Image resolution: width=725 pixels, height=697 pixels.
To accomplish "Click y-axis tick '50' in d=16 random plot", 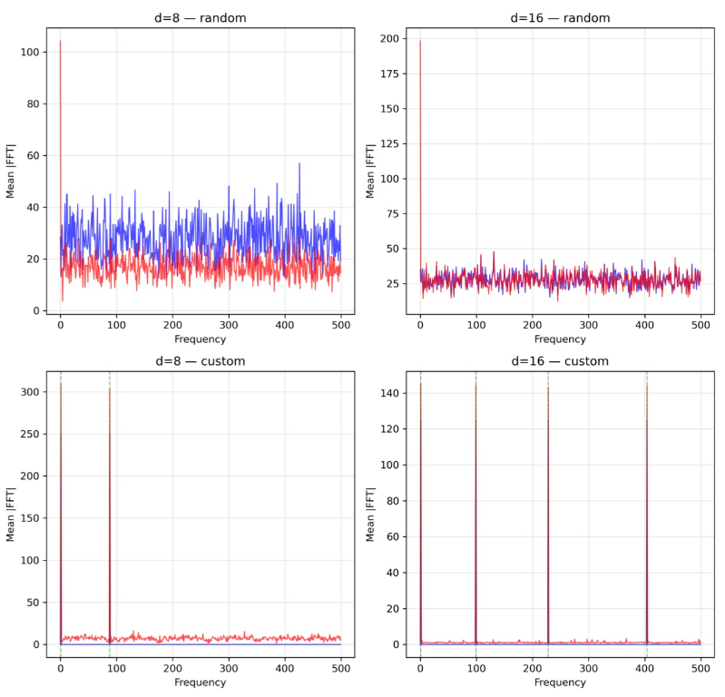I will click(x=393, y=249).
